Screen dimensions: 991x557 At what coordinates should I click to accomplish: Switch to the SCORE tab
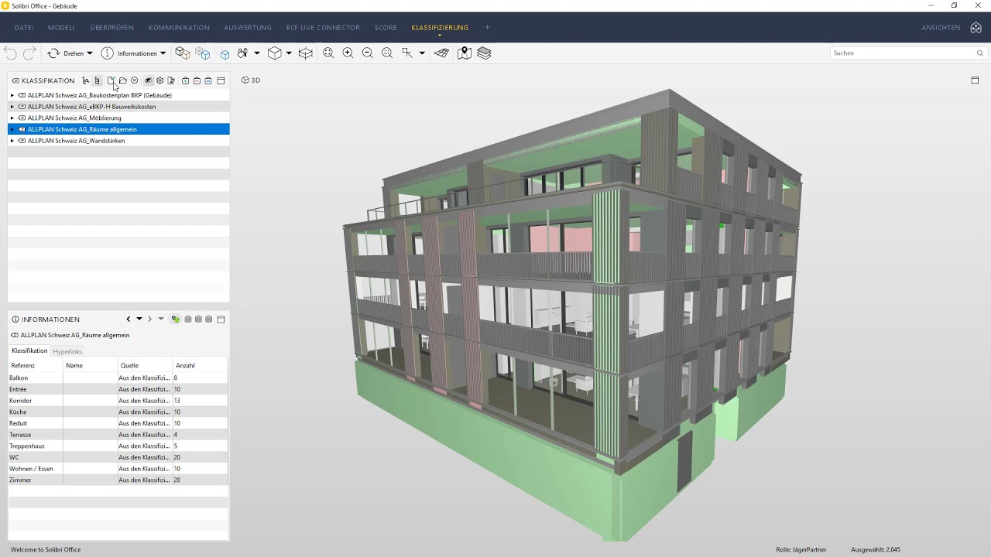coord(386,28)
